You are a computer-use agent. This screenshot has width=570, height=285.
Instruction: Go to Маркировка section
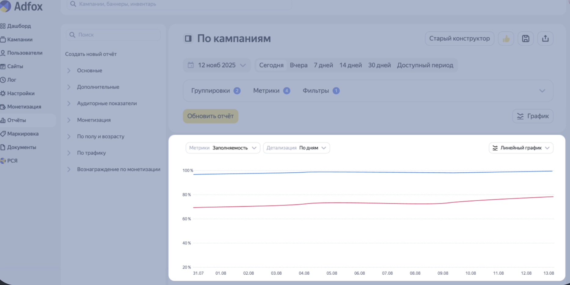23,134
